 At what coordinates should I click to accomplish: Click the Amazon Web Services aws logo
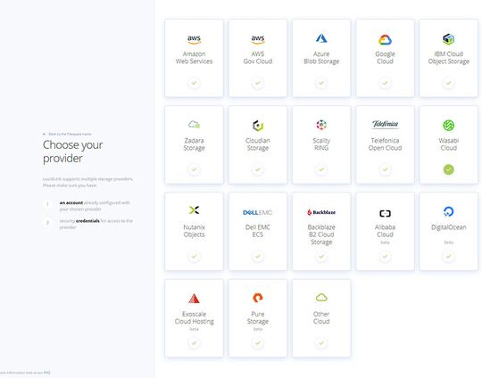pyautogui.click(x=194, y=39)
